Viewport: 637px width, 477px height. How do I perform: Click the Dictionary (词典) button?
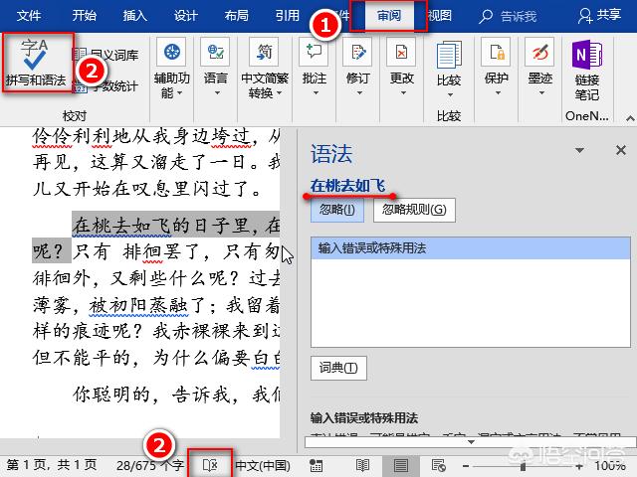click(x=338, y=368)
